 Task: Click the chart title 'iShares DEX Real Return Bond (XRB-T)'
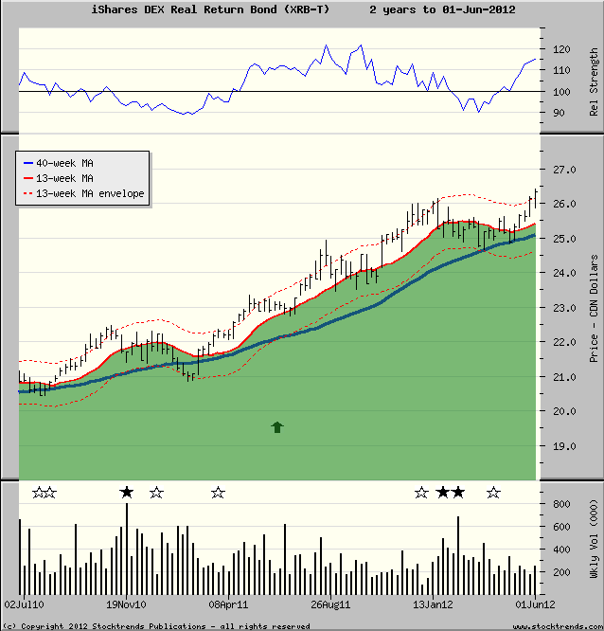(x=210, y=9)
